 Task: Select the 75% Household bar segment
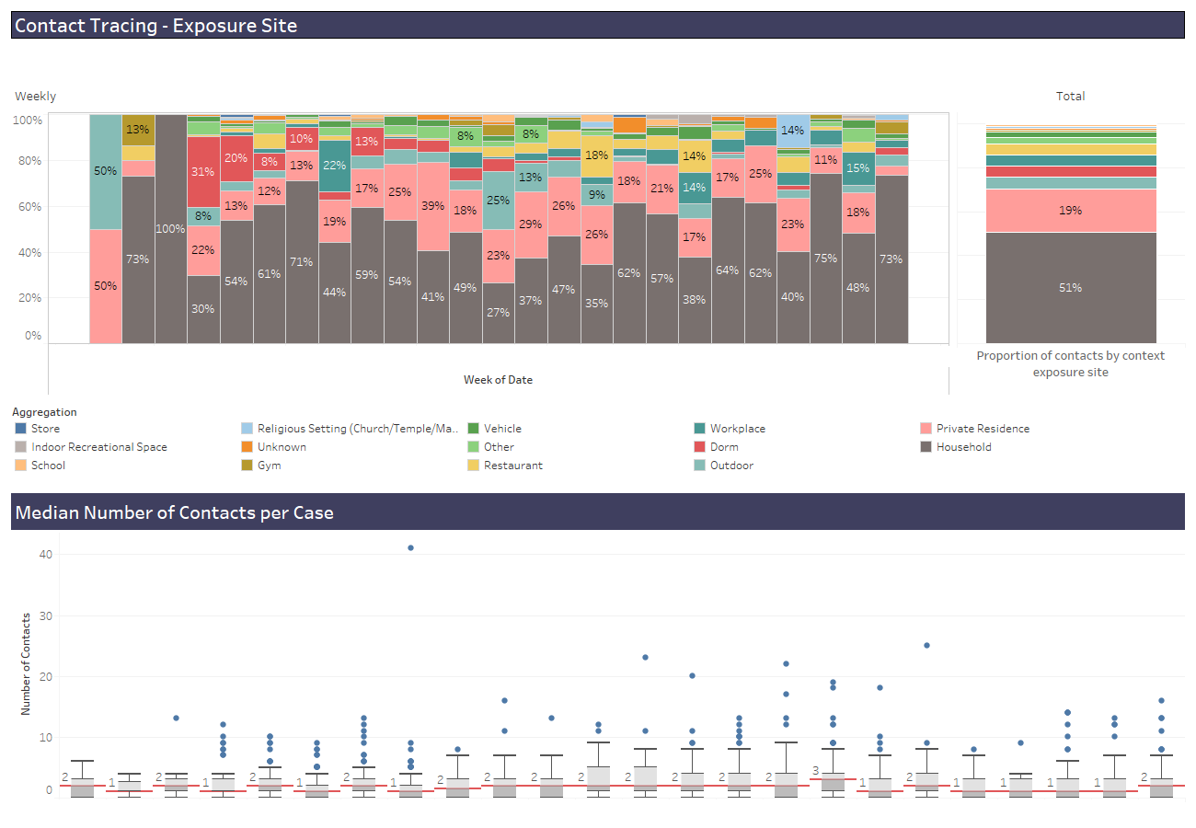point(825,259)
